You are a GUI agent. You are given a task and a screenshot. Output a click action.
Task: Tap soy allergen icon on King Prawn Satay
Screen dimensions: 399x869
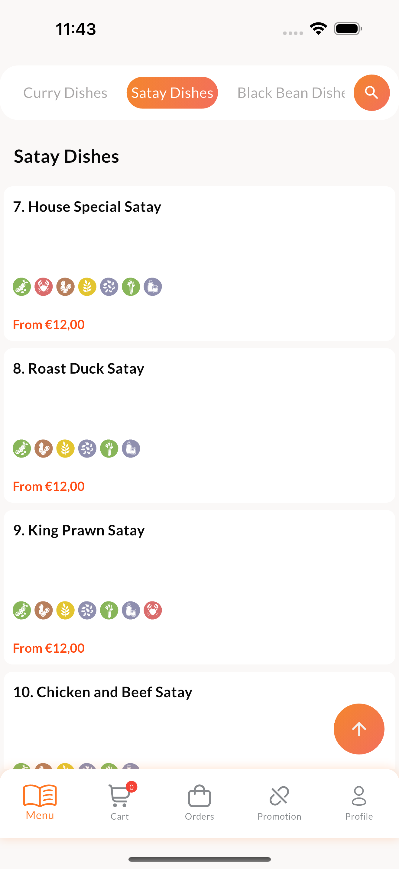22,610
